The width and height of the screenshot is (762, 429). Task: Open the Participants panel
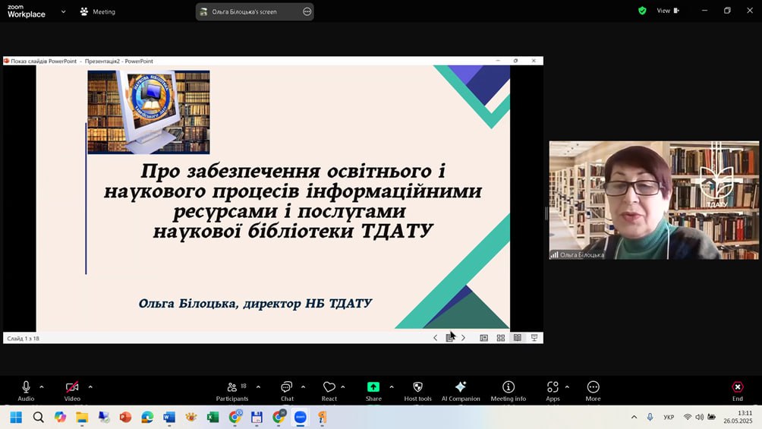(232, 391)
